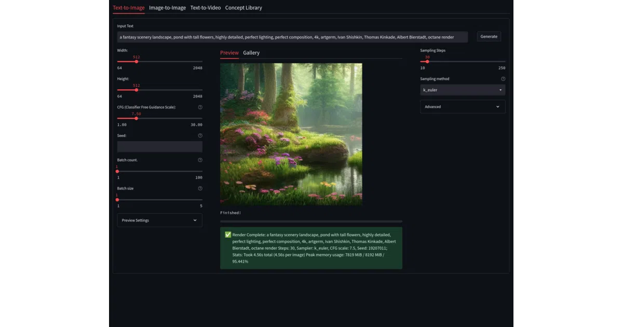Switch to the Text-to-Image tab

click(129, 8)
